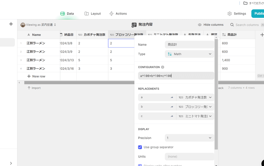The height and width of the screenshot is (166, 264).
Task: Click the search magnifier icon
Action: [x=232, y=25]
